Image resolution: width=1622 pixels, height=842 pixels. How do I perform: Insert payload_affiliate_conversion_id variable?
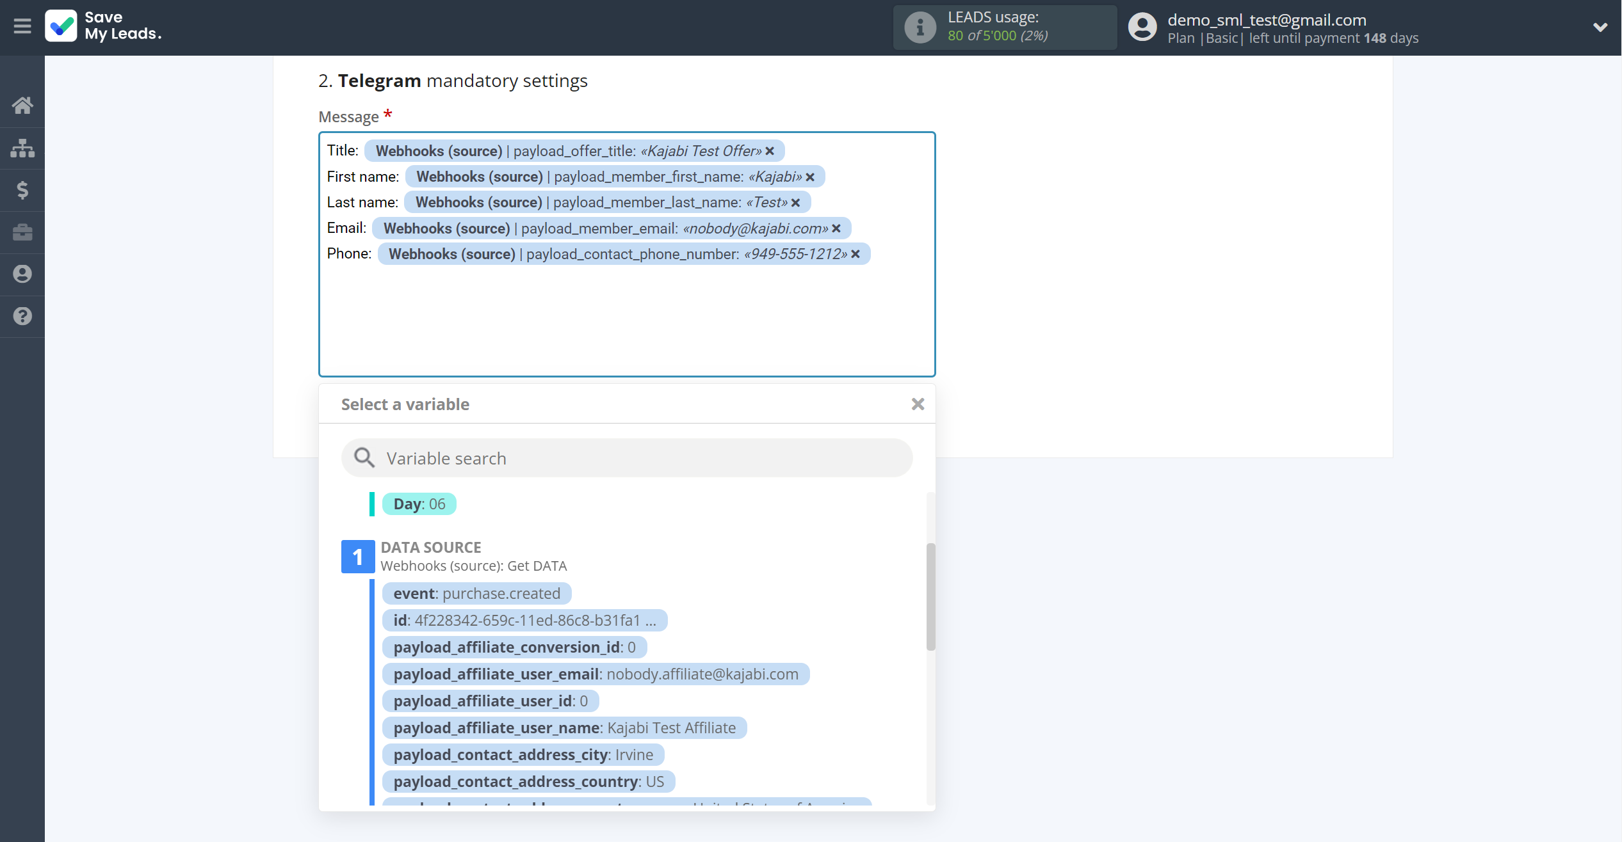coord(514,647)
